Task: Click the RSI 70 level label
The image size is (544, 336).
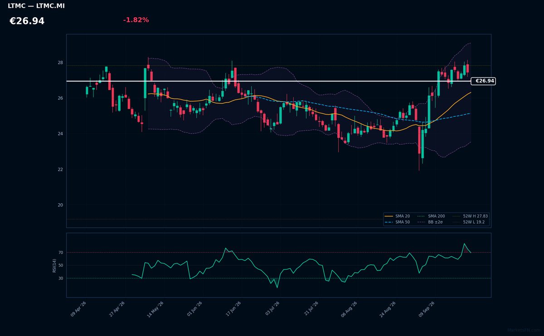Action: (x=61, y=253)
